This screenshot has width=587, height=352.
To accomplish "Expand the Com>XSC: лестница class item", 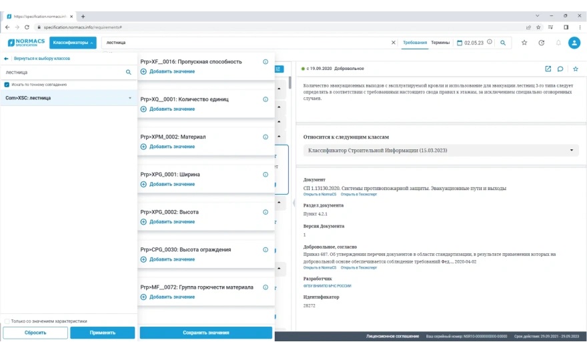I will (x=130, y=98).
